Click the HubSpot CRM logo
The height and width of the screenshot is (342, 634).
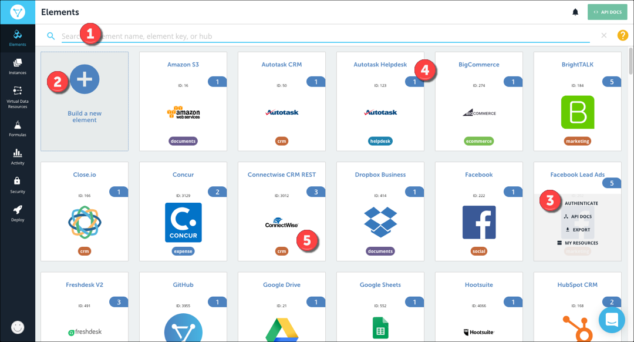click(x=578, y=328)
